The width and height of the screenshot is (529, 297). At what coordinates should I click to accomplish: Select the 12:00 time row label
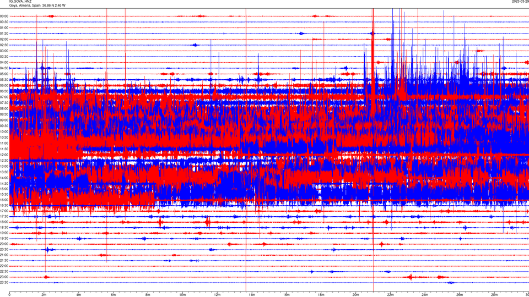[4, 155]
